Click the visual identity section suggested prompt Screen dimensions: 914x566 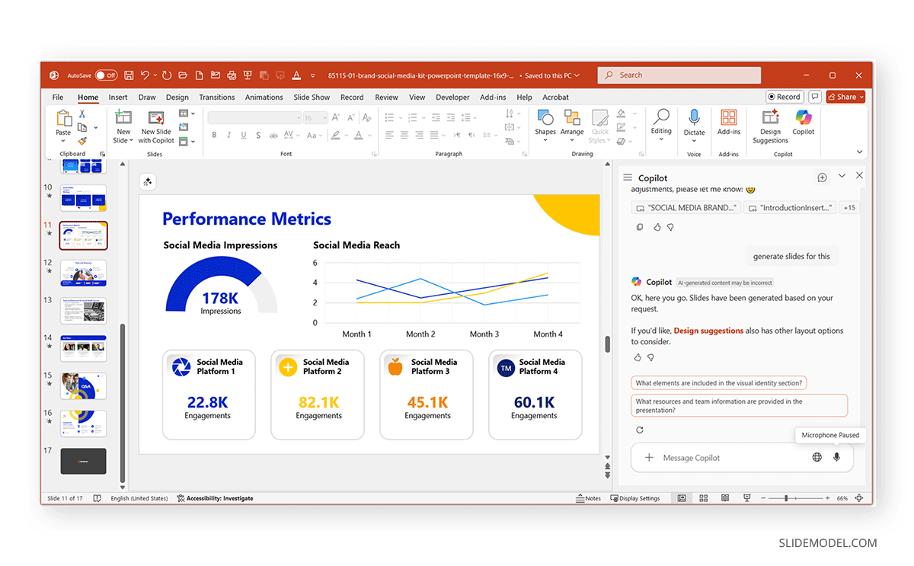pyautogui.click(x=720, y=383)
